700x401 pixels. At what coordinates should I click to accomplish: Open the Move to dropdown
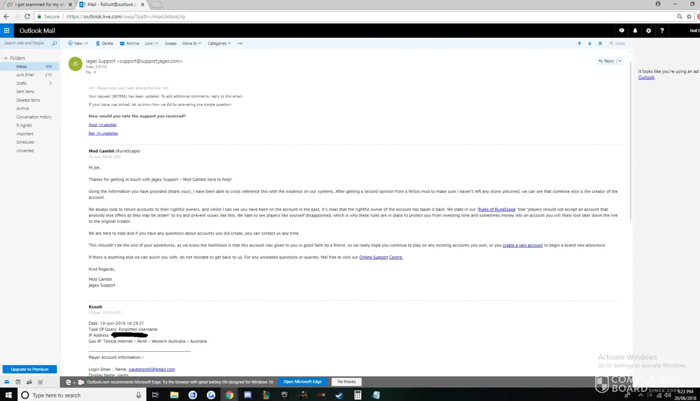click(x=192, y=43)
